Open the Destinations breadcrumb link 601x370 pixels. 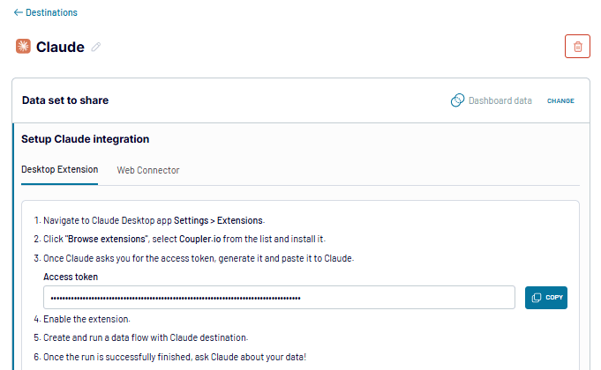click(x=51, y=13)
